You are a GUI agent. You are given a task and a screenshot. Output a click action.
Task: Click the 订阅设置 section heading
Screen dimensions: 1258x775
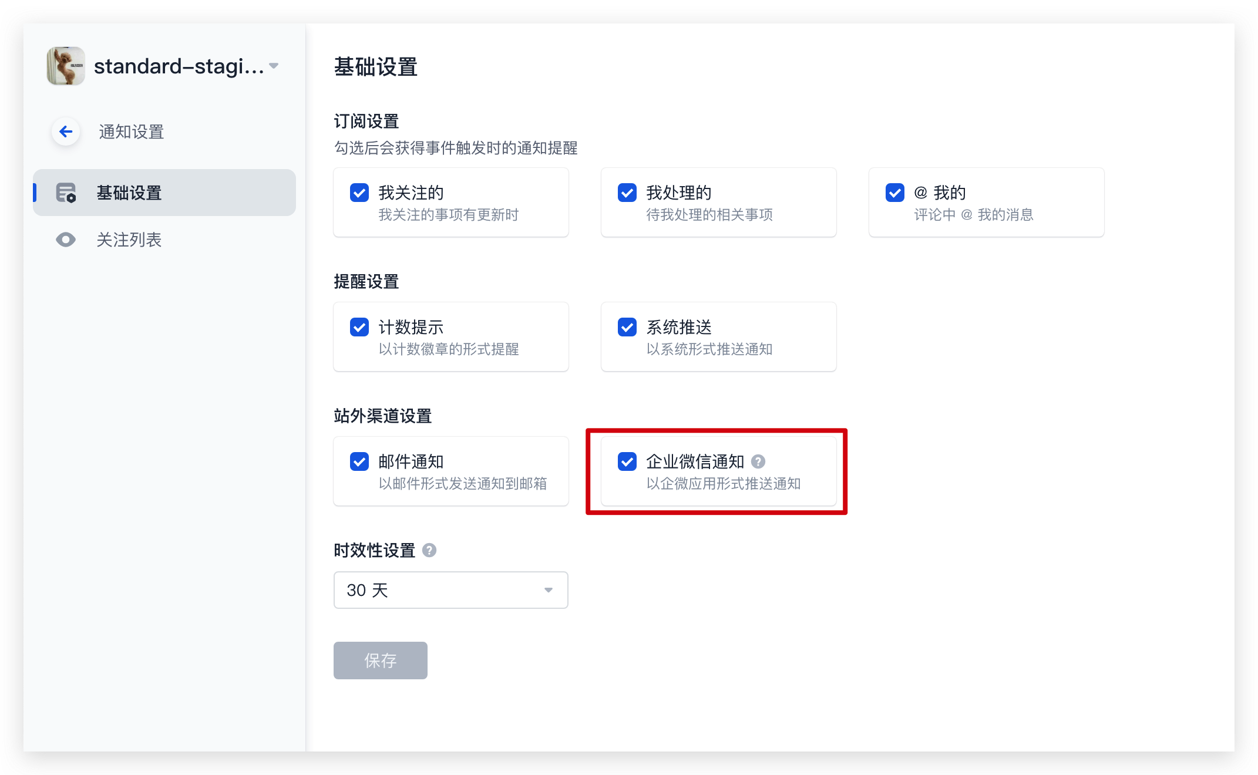pos(366,122)
